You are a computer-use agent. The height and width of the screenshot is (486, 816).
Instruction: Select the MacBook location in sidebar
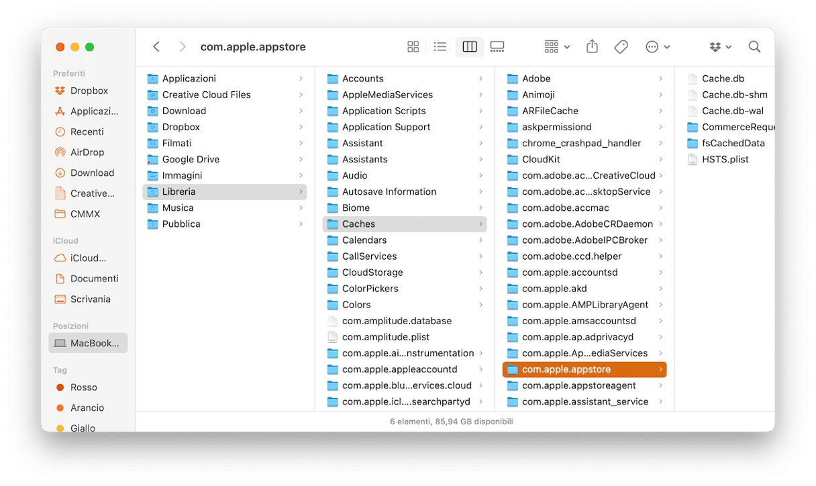click(88, 343)
